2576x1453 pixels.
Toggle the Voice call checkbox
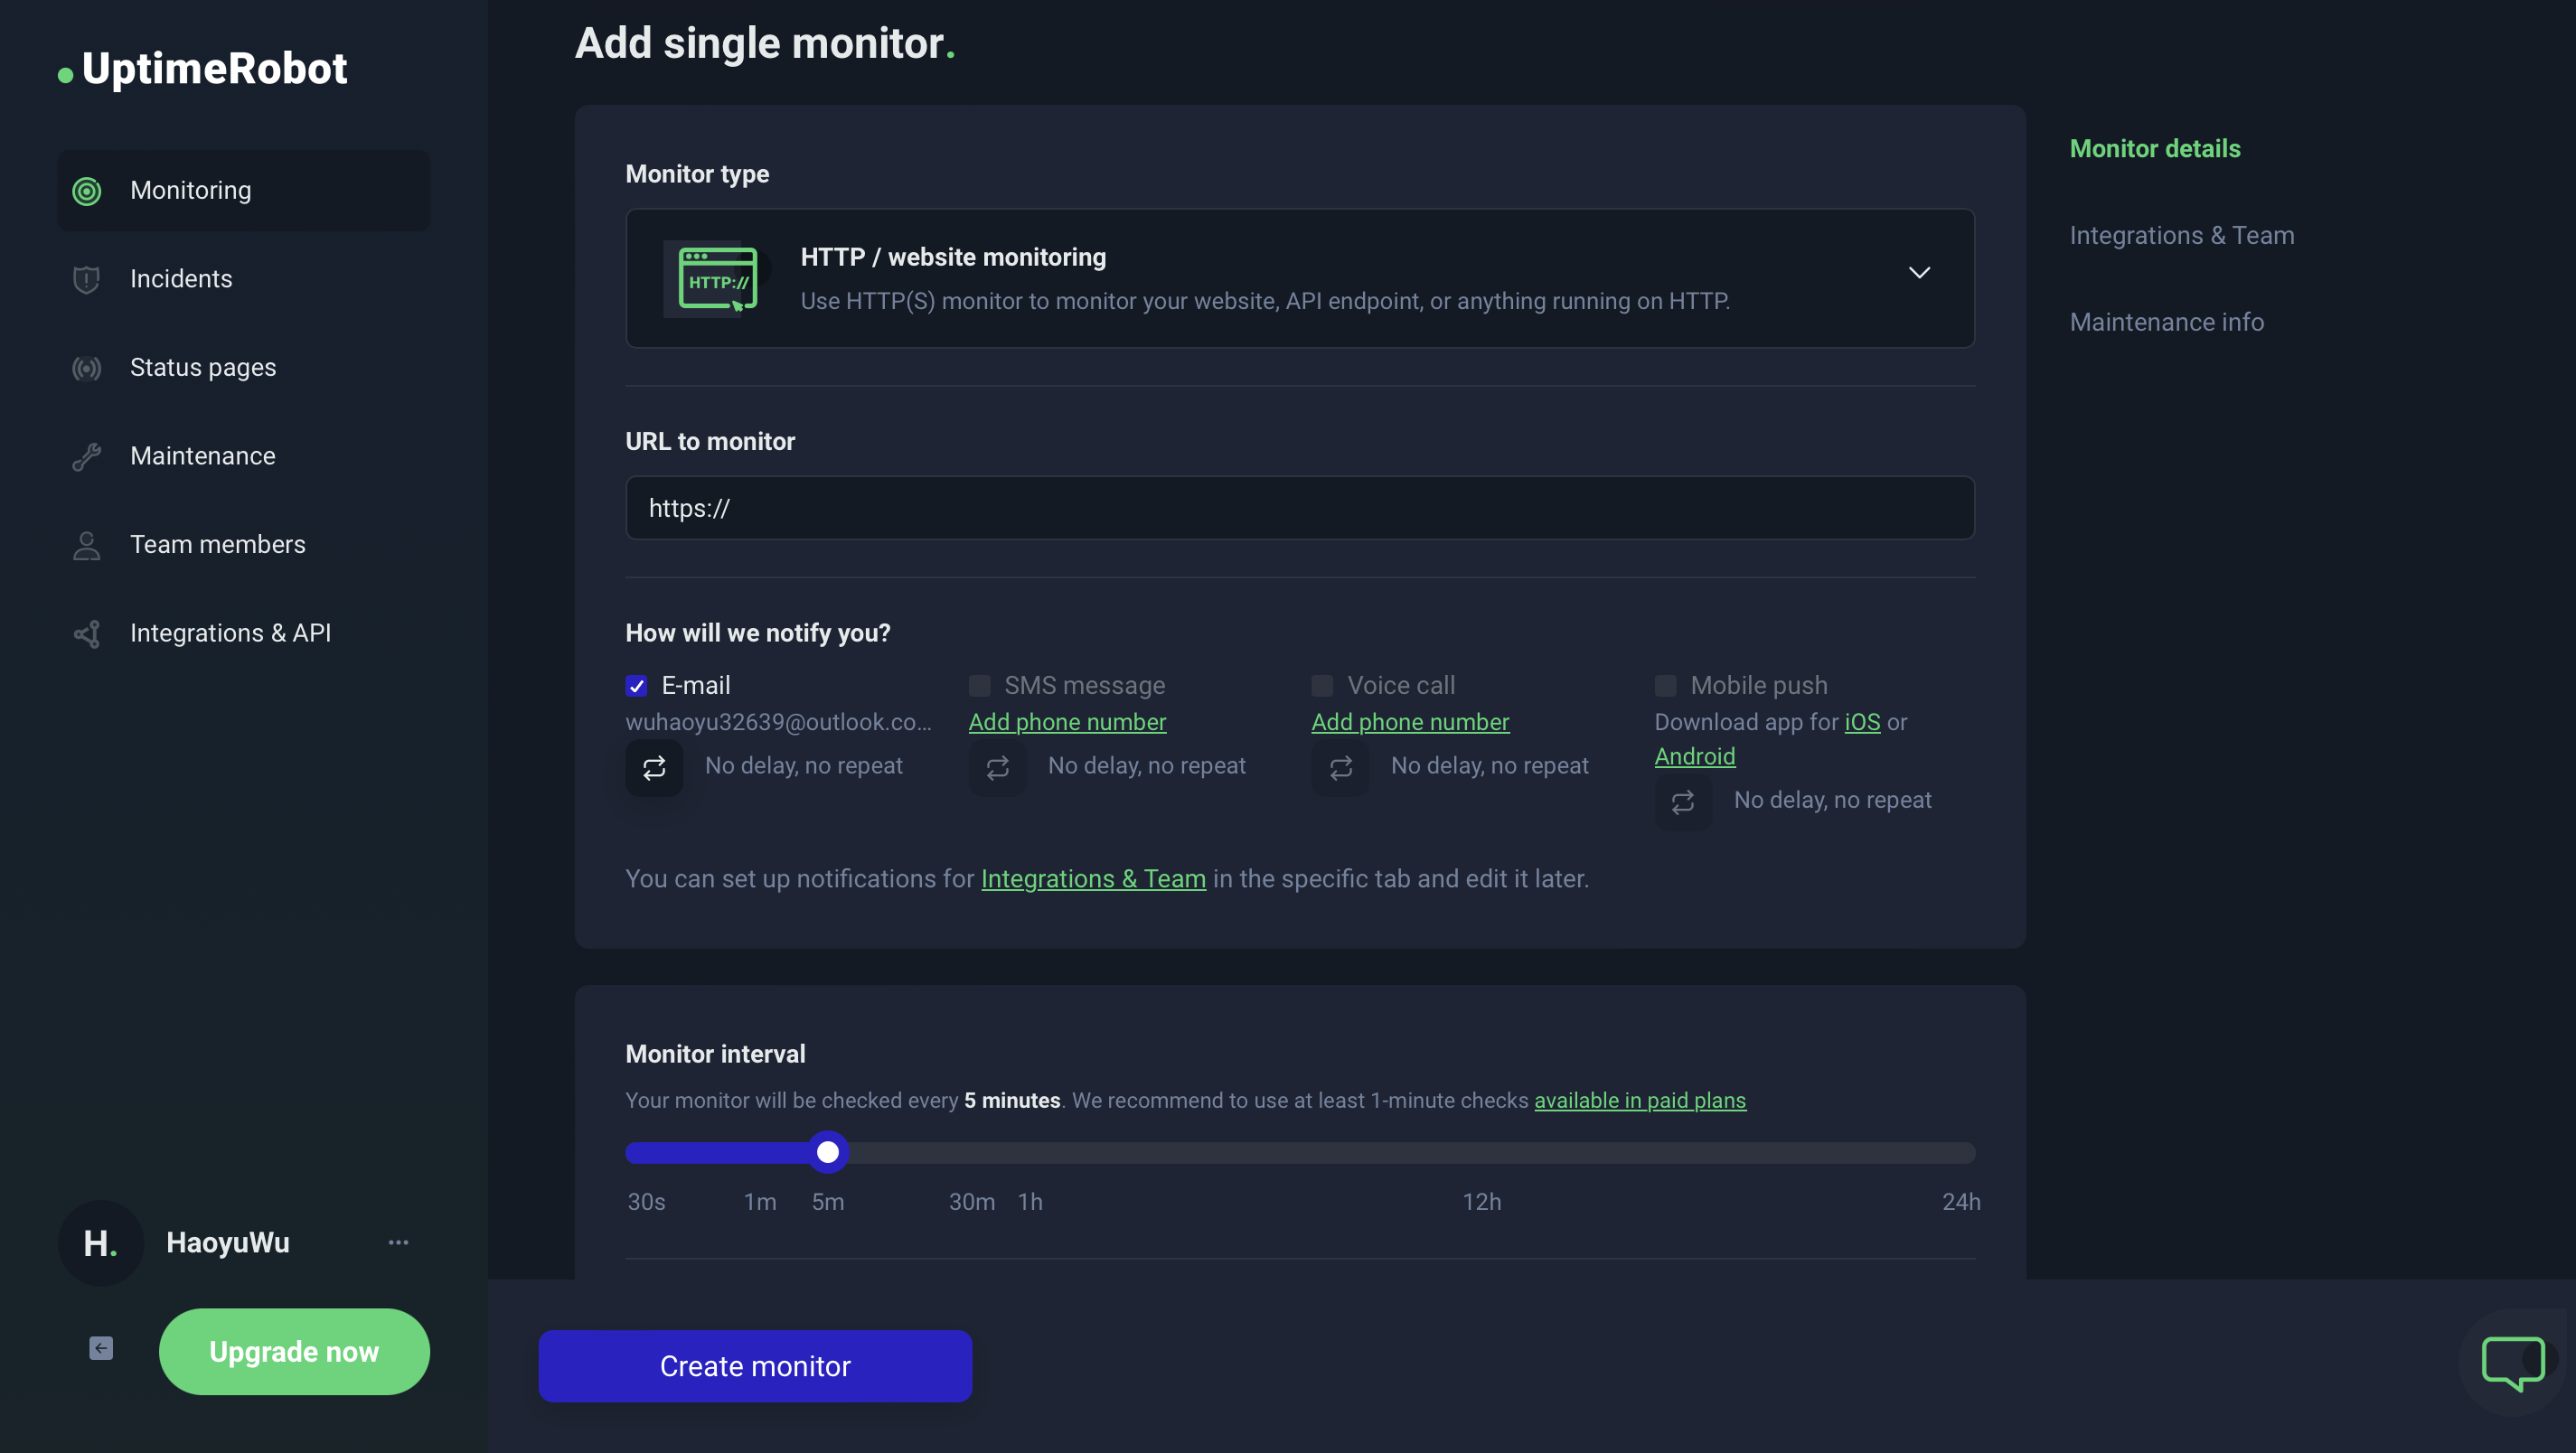[1322, 685]
